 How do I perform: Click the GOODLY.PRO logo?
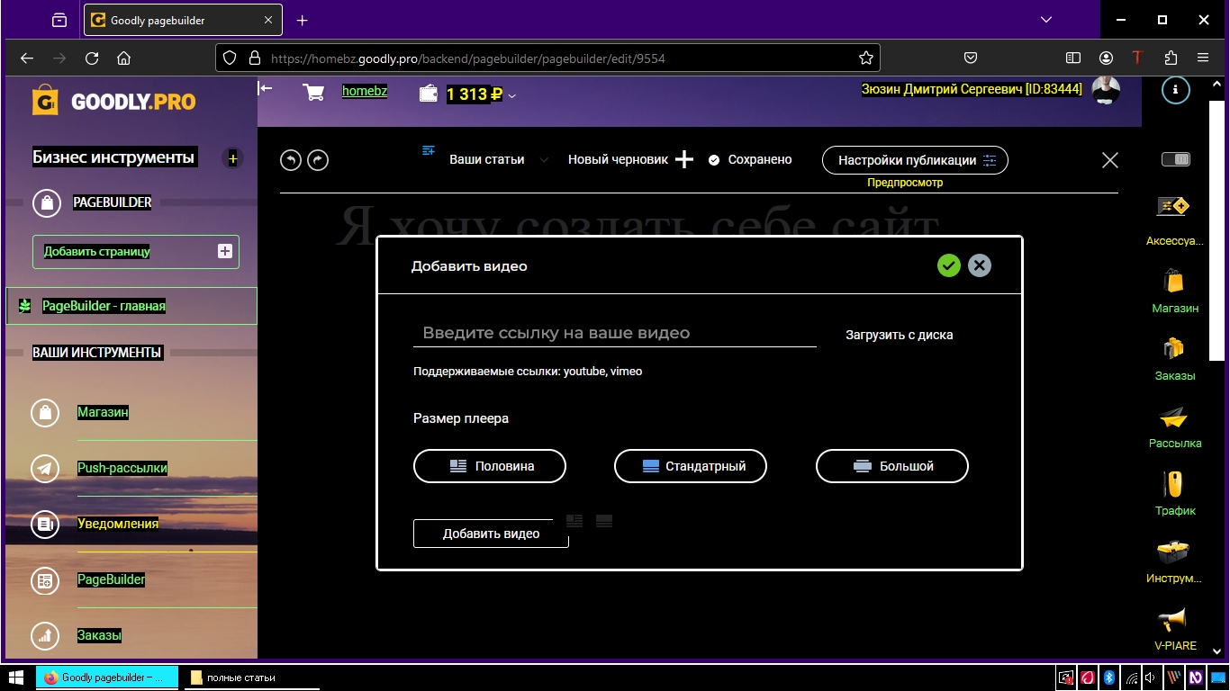click(113, 101)
